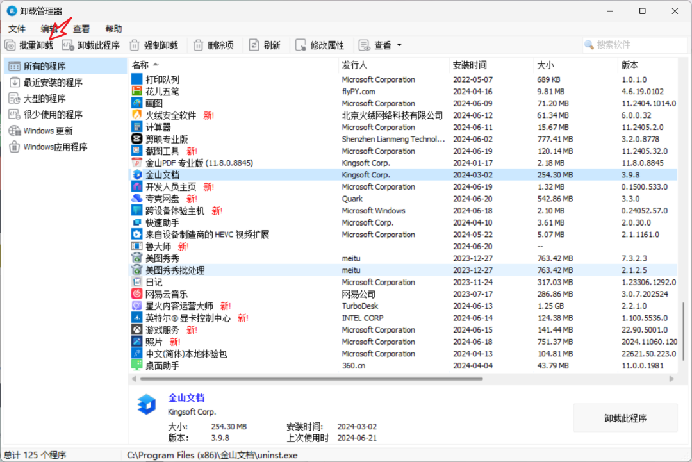692x462 pixels.
Task: Click the 删除项 delete entry tool
Action: (x=214, y=45)
